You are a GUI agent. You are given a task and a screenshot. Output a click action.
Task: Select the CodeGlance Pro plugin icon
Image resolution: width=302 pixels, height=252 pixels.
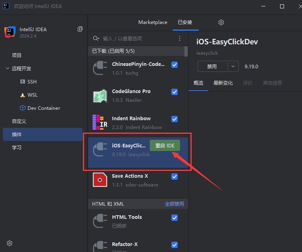coord(100,96)
